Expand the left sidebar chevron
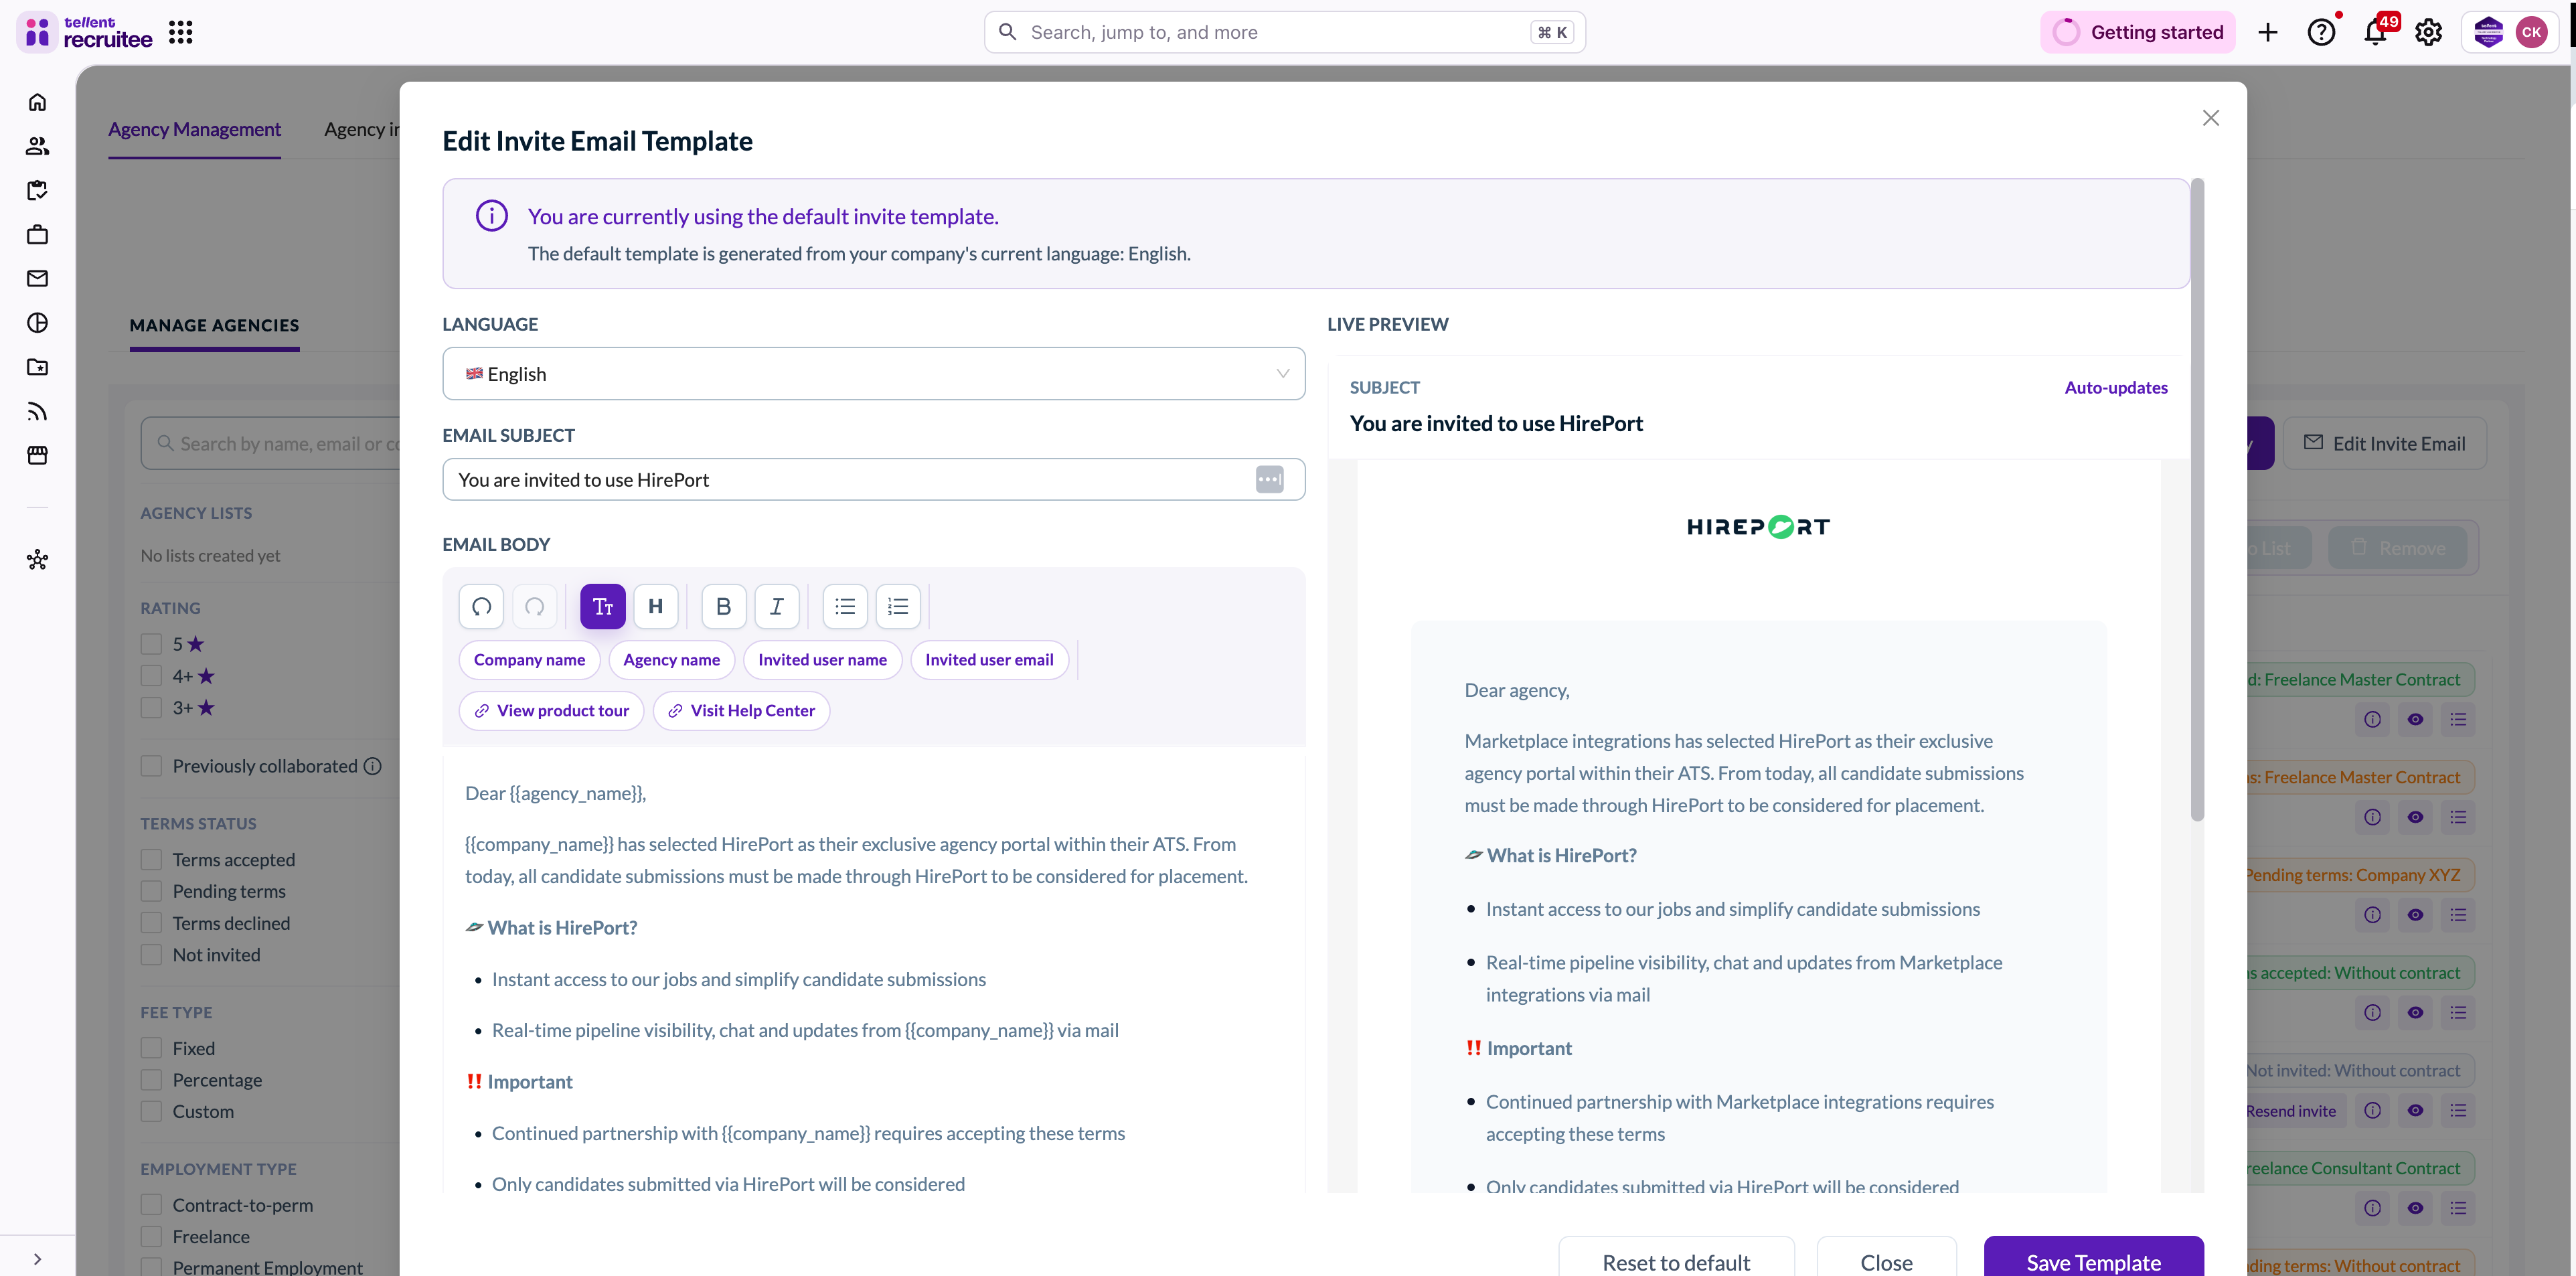The width and height of the screenshot is (2576, 1276). pos(37,1259)
